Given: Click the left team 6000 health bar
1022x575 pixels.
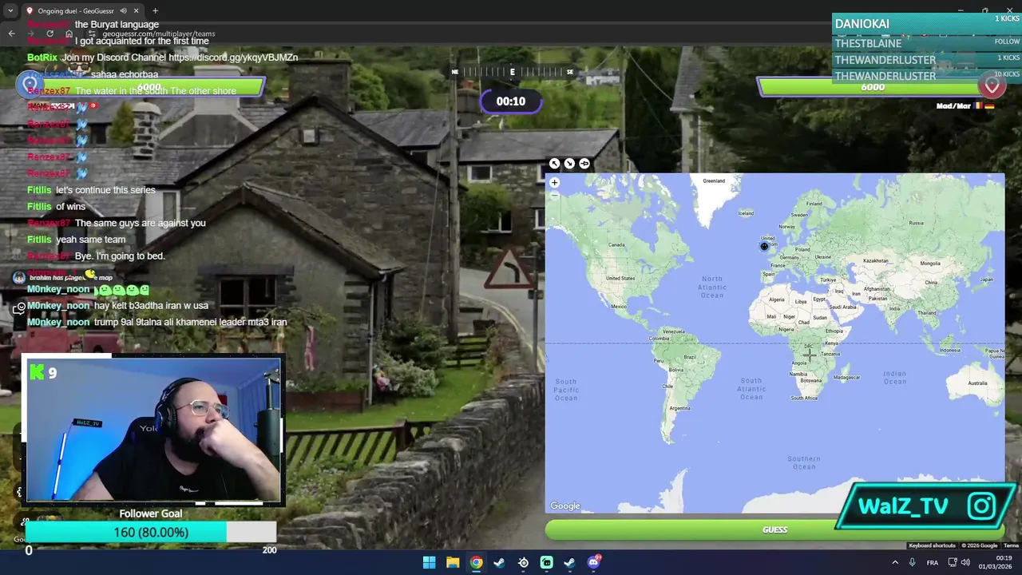Looking at the screenshot, I should coord(149,87).
